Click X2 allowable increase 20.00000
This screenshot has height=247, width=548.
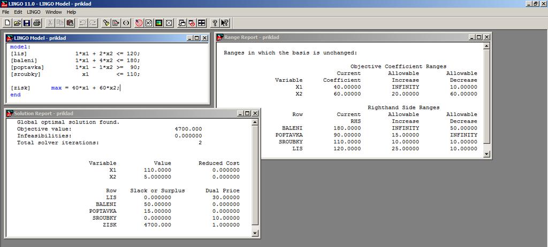[x=405, y=94]
